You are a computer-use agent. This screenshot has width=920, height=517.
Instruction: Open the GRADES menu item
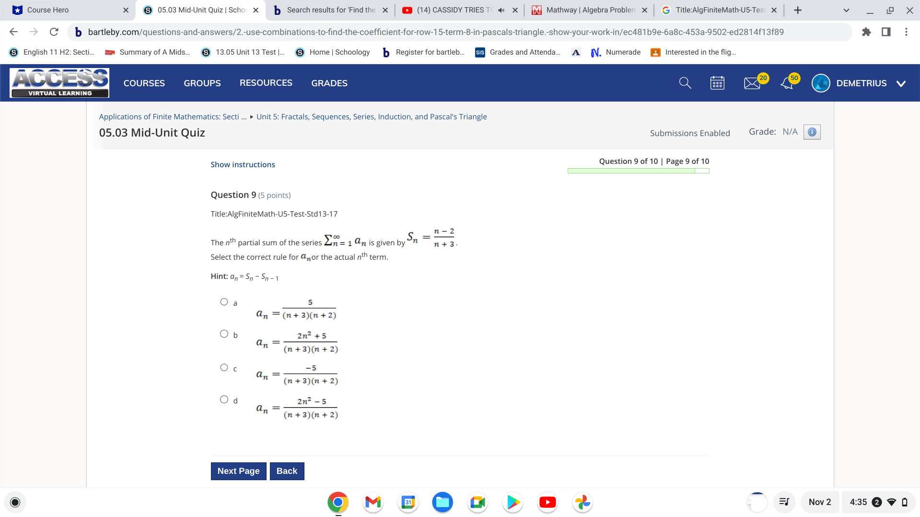pyautogui.click(x=329, y=83)
